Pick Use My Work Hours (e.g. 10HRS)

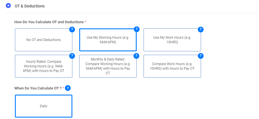tap(172, 40)
